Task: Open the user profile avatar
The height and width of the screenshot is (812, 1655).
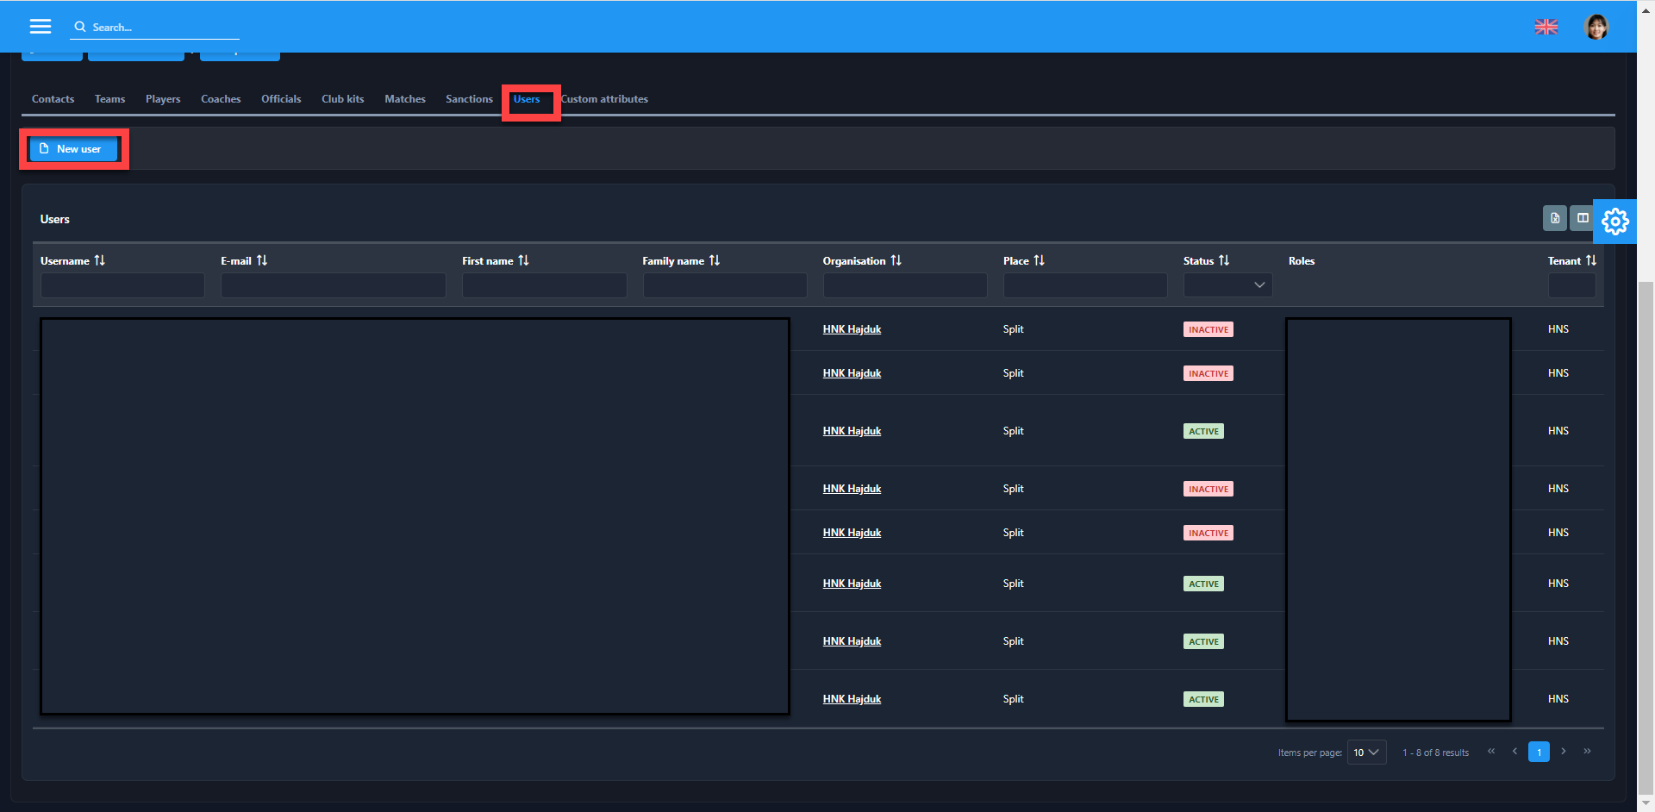Action: 1596,27
